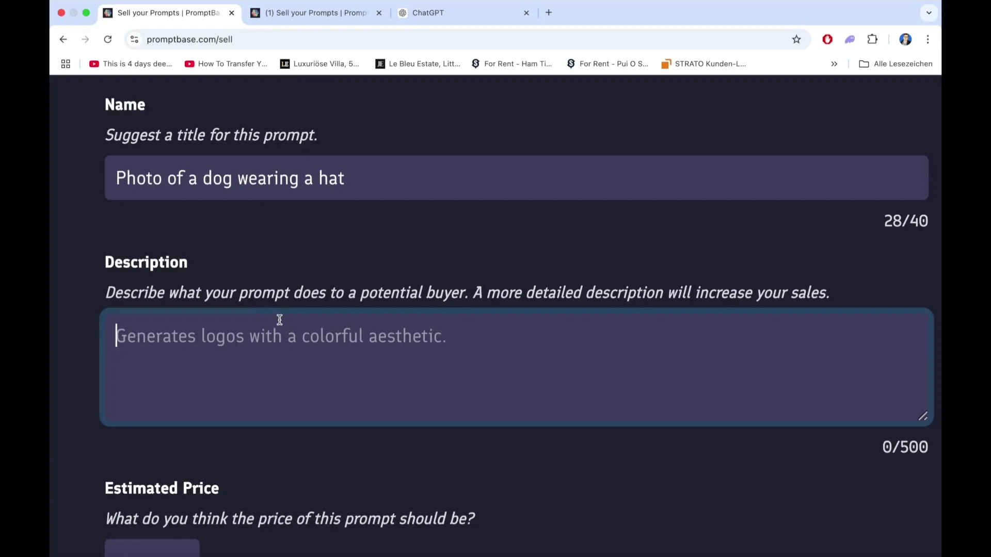991x557 pixels.
Task: Grab the description box resize handle
Action: tap(923, 416)
